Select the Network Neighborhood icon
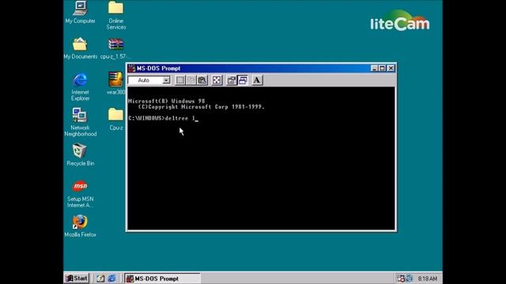This screenshot has height=284, width=506. click(x=80, y=122)
